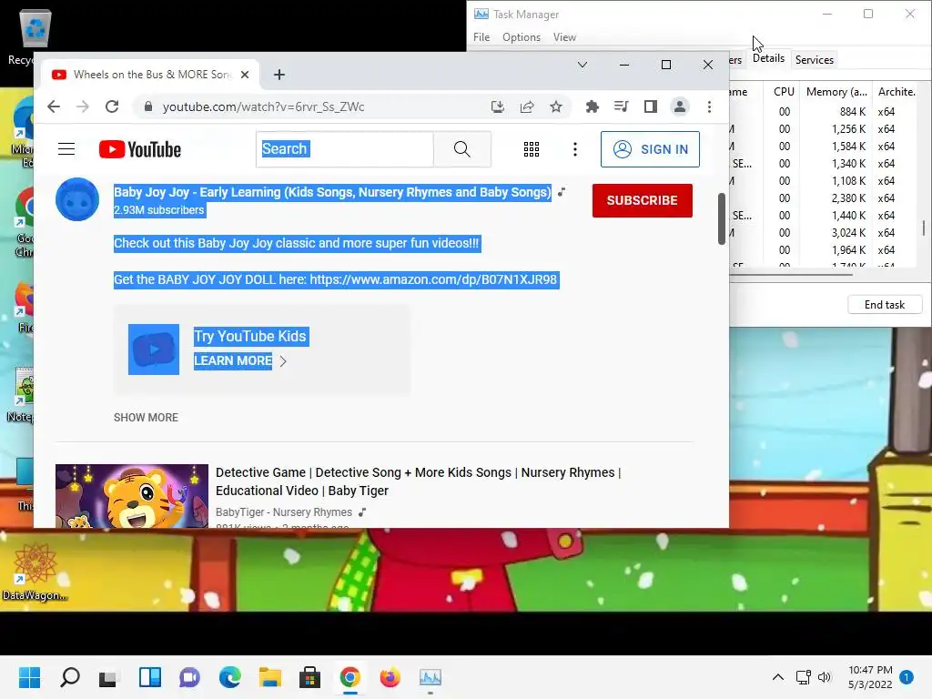Sort by CPU column in Task Manager
The height and width of the screenshot is (699, 932).
pyautogui.click(x=784, y=92)
